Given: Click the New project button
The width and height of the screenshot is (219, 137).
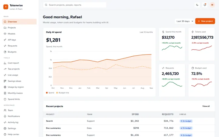Looking at the screenshot, I should tap(205, 21).
